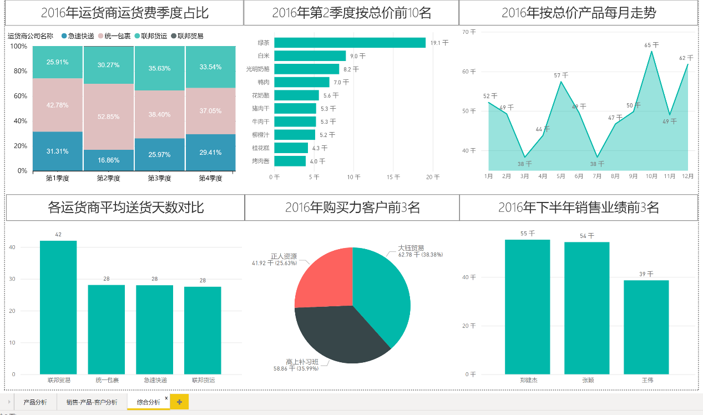Screen dimensions: 703x415
Task: Click the 第3季度 axis label
Action: 160,178
